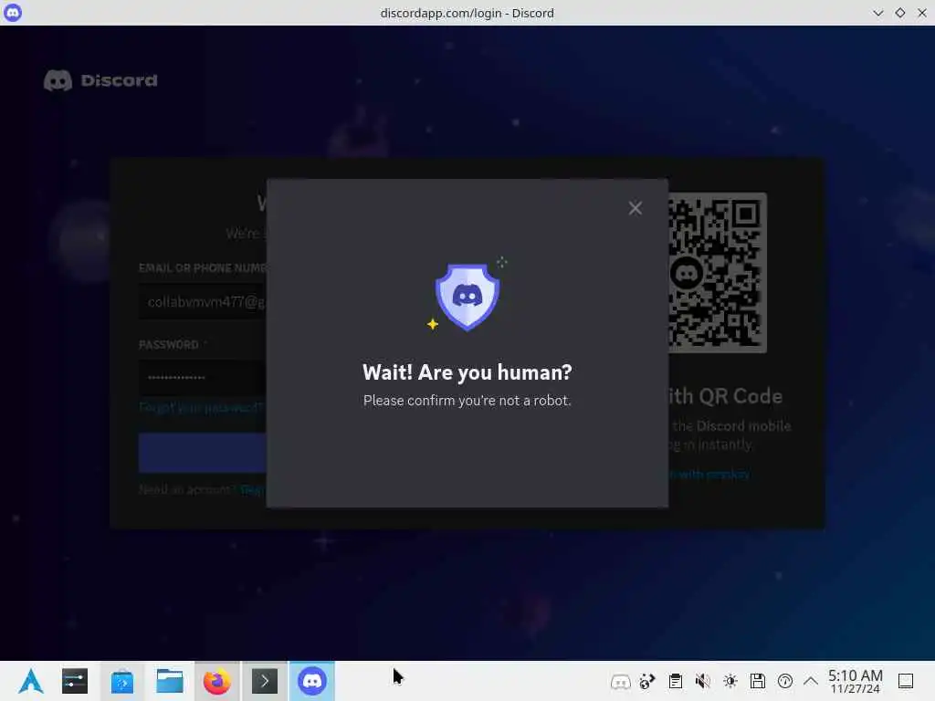
Task: Open the system settings mixer taskbar icon
Action: pyautogui.click(x=75, y=681)
